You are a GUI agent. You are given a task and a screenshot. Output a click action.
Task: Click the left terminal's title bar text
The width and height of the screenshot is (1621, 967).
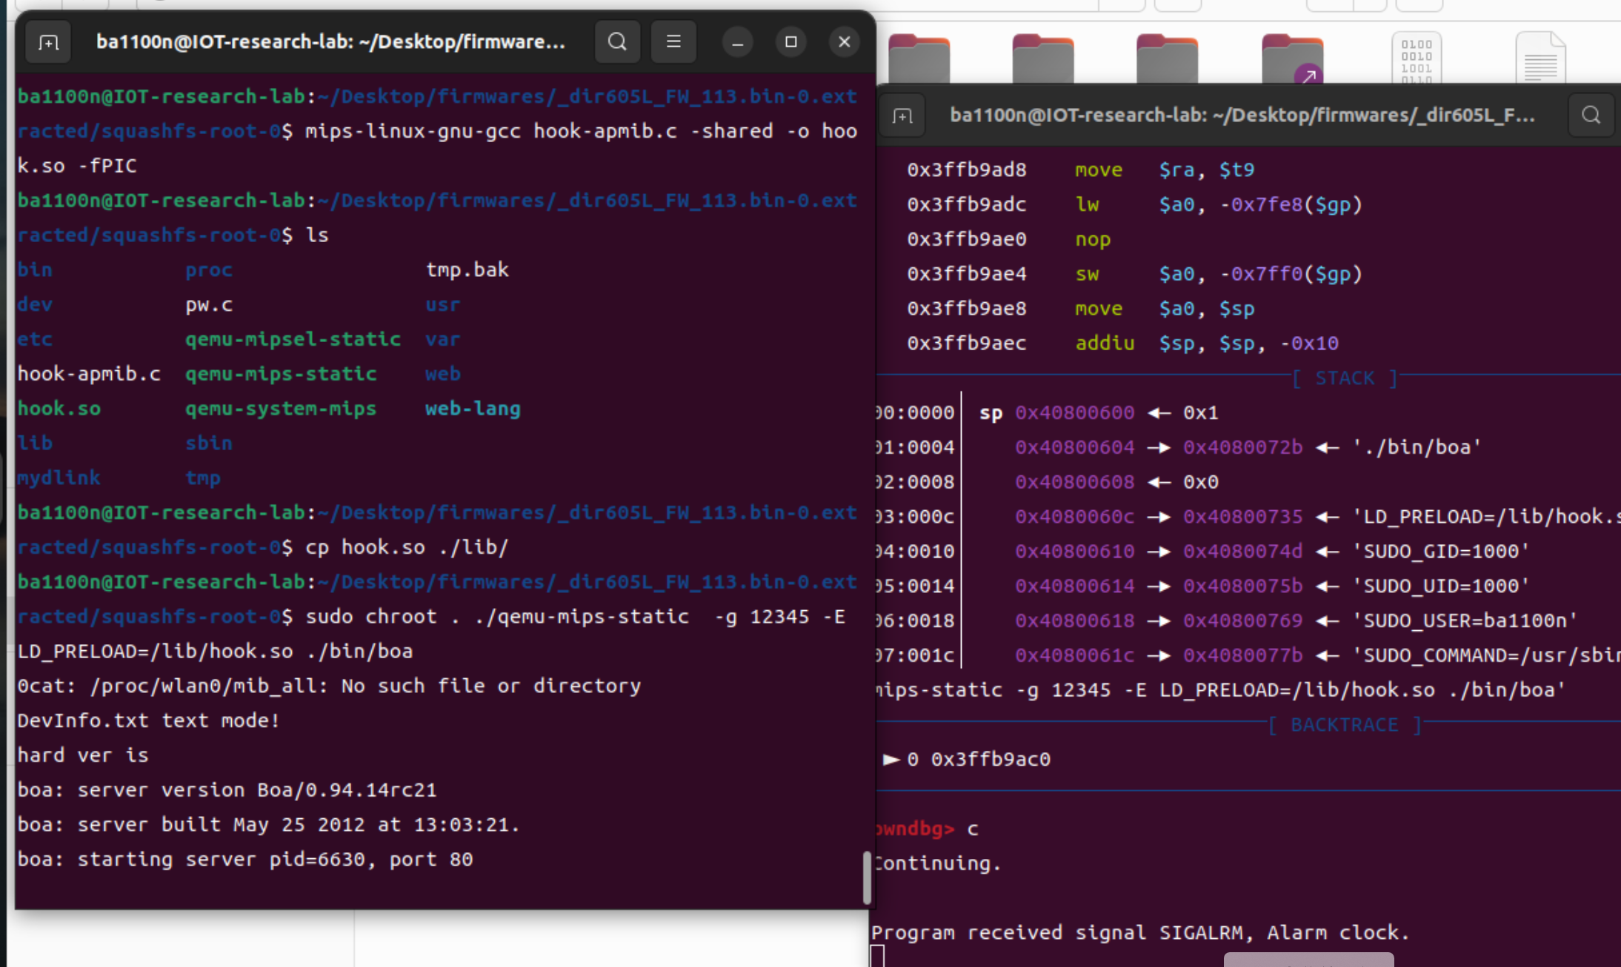330,42
